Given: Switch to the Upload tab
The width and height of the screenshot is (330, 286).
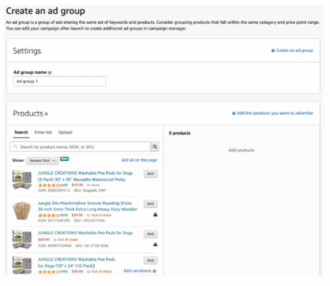Looking at the screenshot, I should pos(65,132).
